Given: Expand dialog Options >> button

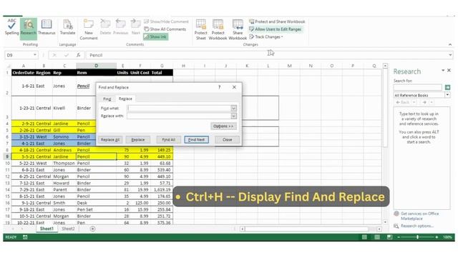Looking at the screenshot, I should (223, 126).
